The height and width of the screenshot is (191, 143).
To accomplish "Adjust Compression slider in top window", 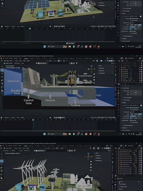I will coord(136,29).
